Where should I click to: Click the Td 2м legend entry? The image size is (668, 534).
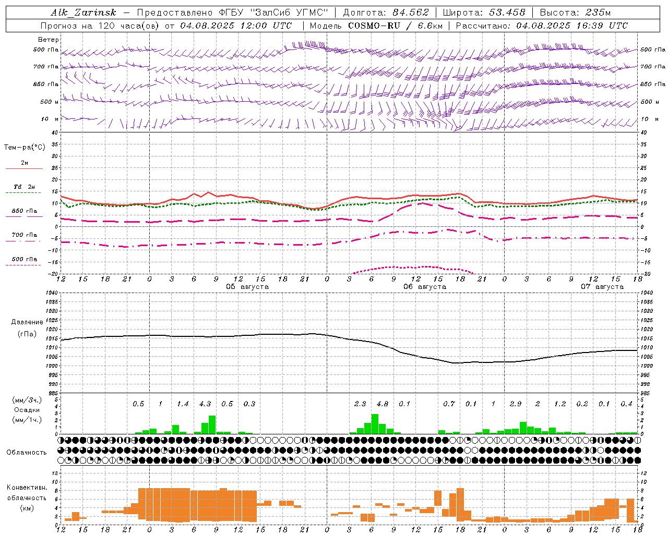tap(25, 187)
